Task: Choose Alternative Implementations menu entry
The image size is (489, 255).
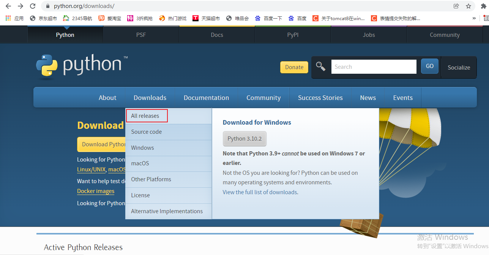Action: pos(169,211)
